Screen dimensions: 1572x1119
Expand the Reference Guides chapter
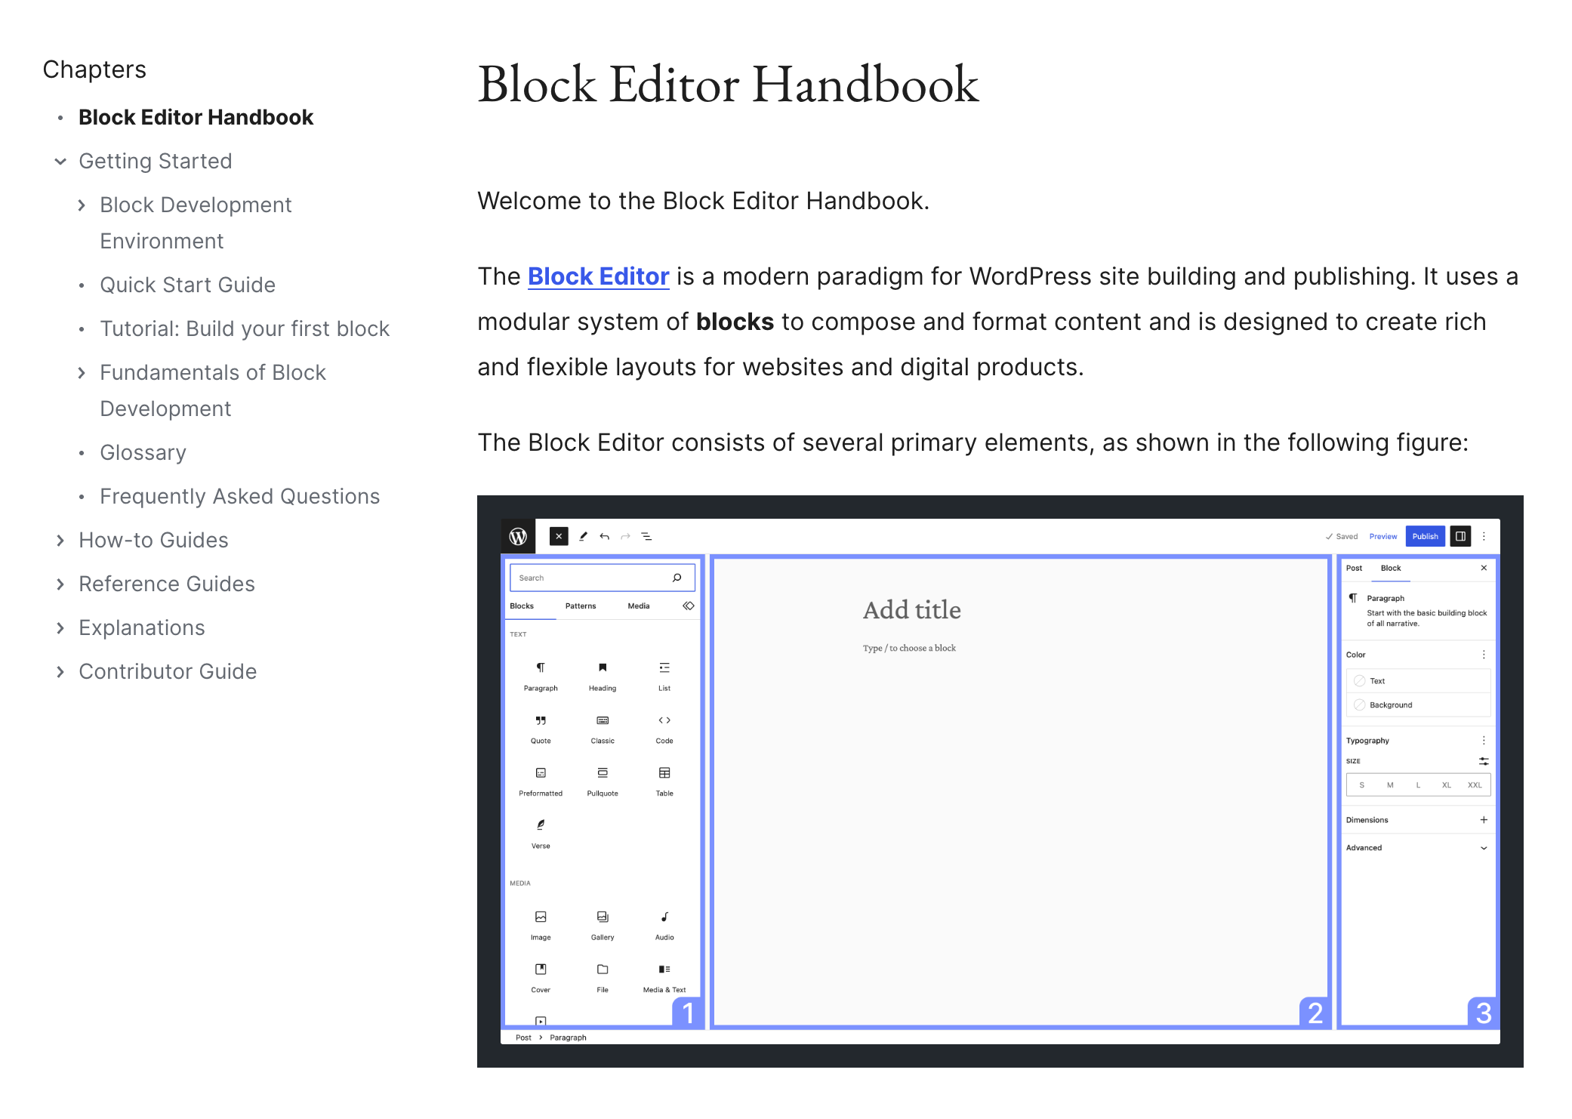tap(60, 584)
